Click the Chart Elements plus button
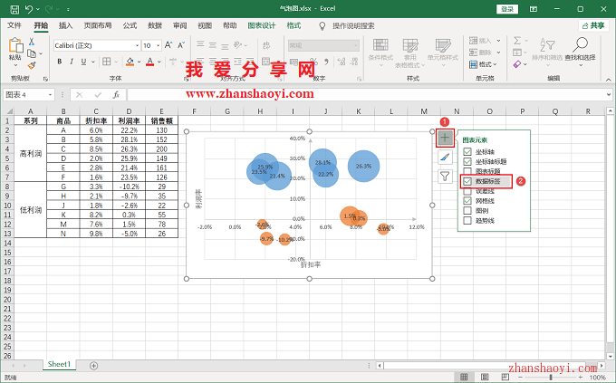 point(445,138)
